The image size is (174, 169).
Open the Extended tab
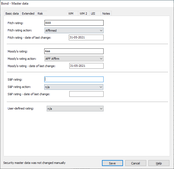point(28,14)
